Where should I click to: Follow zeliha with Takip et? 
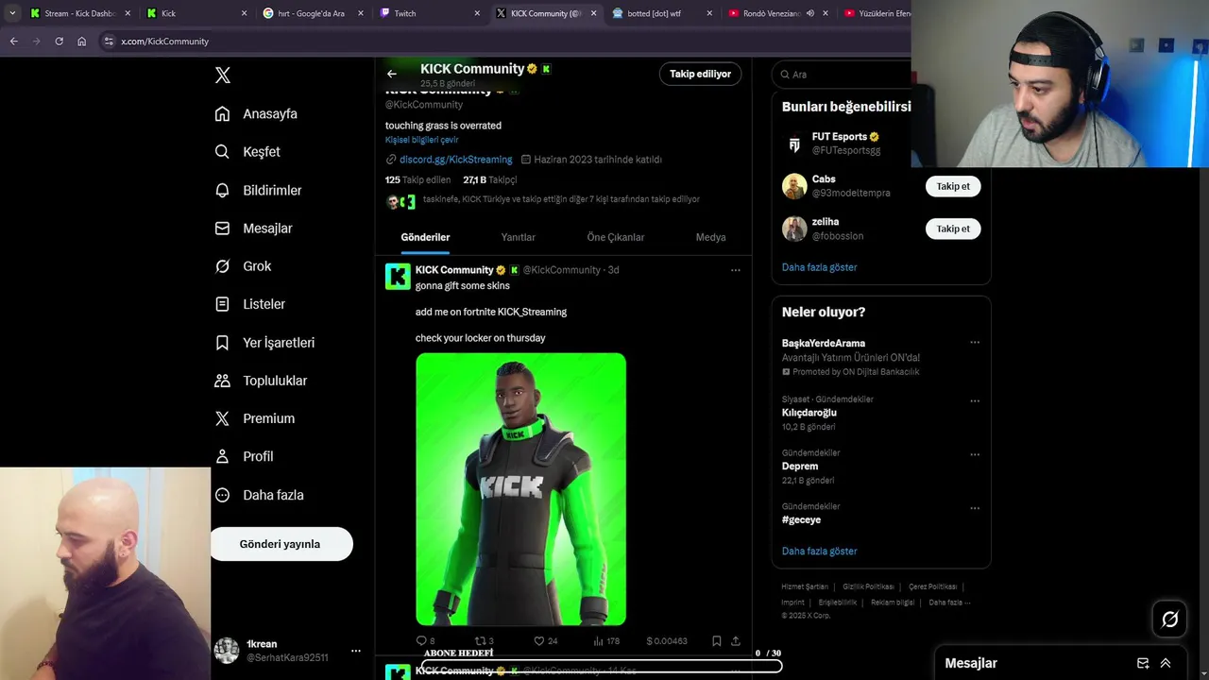coord(953,229)
